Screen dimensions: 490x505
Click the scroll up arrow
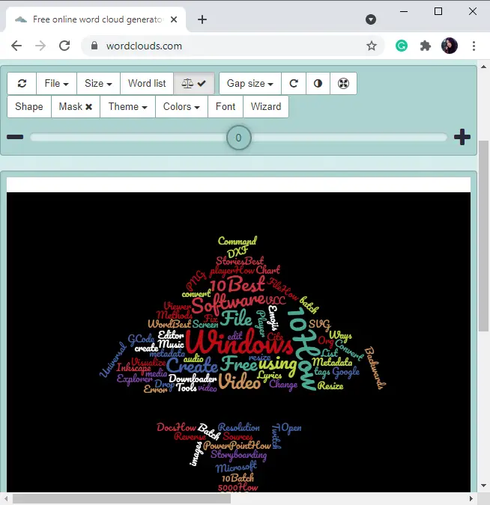click(483, 67)
